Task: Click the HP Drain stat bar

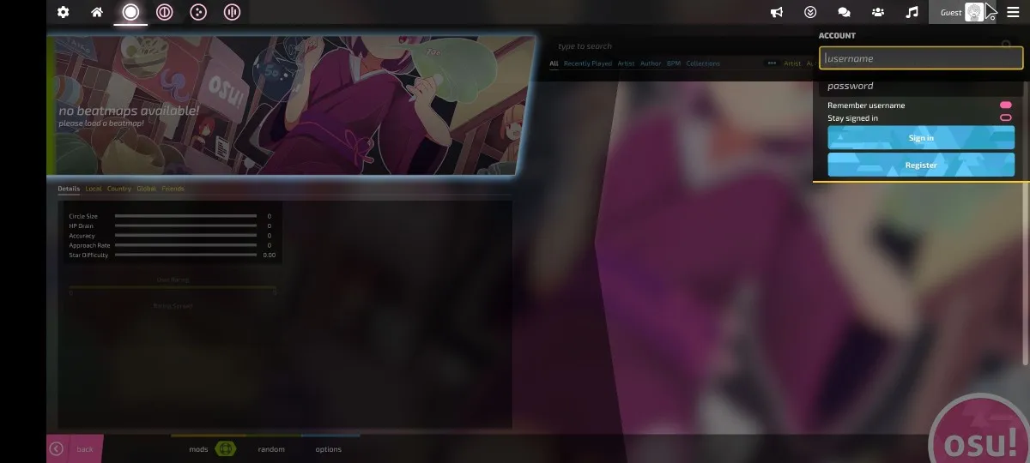Action: (185, 225)
